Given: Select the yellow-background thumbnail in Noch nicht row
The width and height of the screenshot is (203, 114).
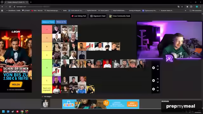Looking at the screenshot, I should coord(90,89).
